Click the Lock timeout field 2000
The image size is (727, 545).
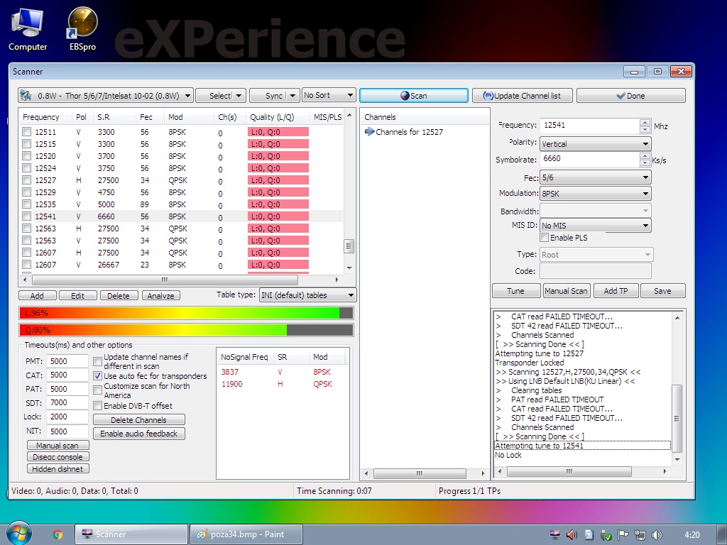[x=67, y=417]
